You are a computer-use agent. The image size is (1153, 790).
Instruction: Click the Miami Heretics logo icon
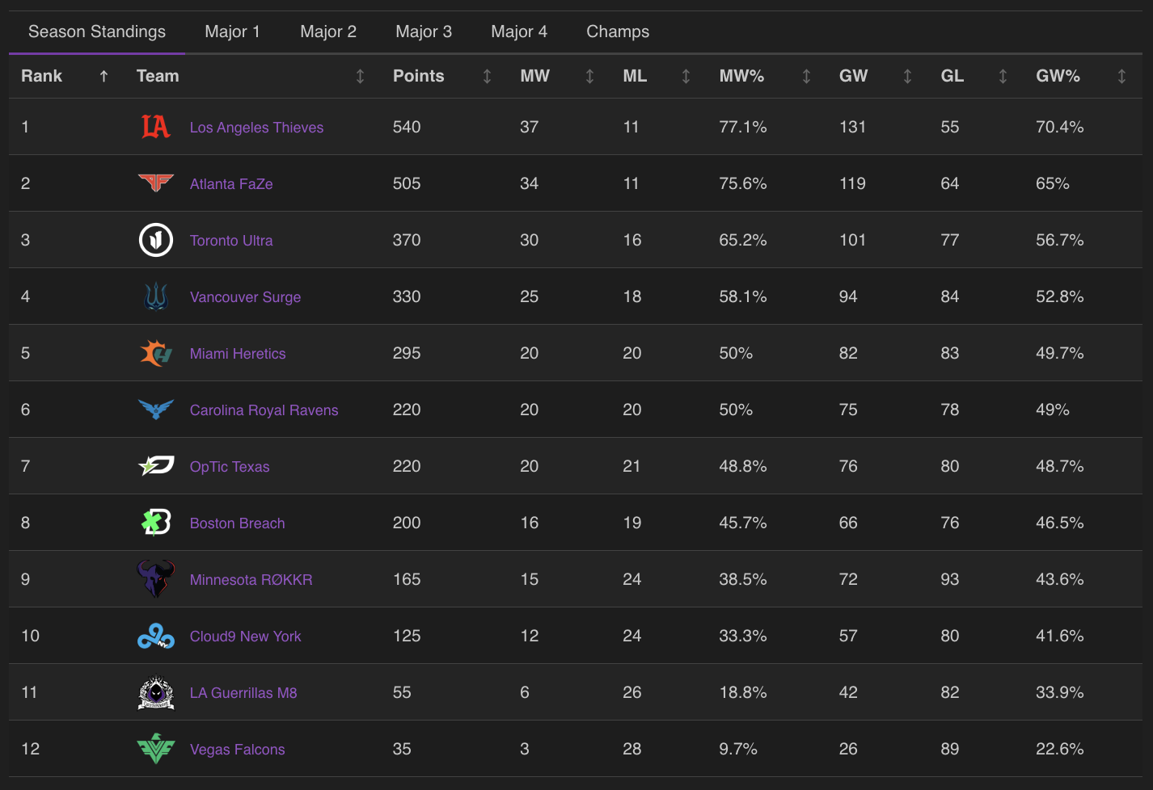(x=155, y=353)
